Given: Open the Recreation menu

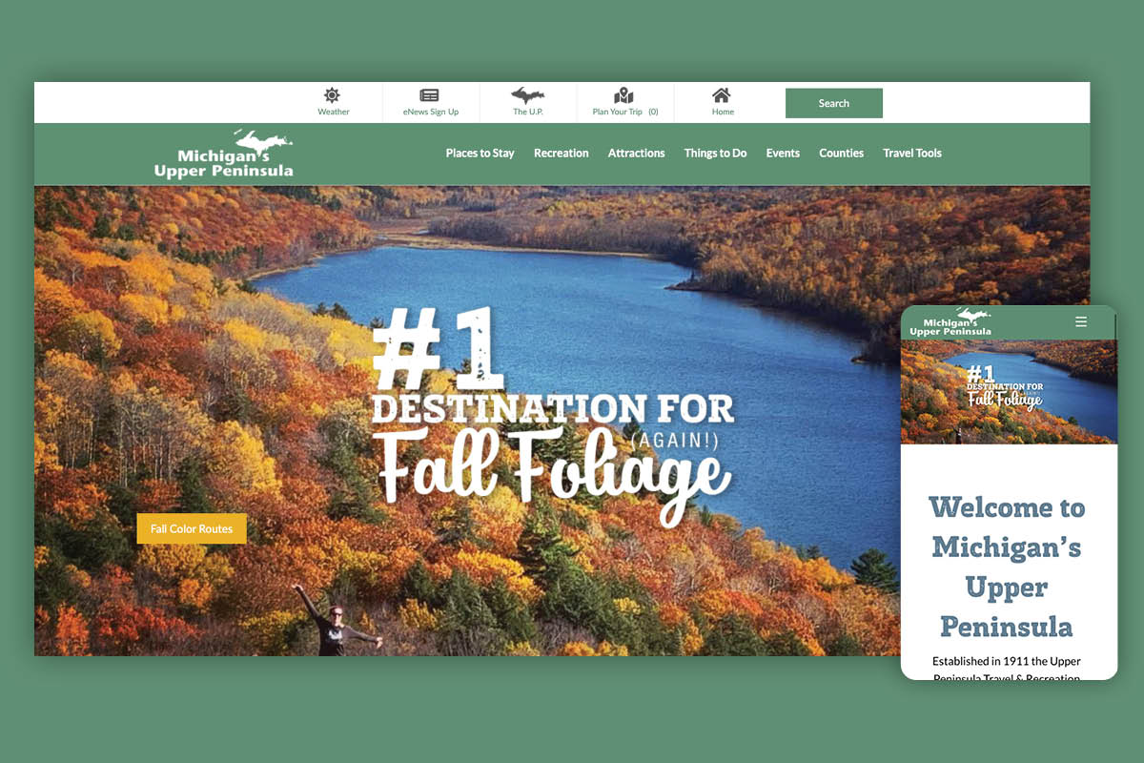Looking at the screenshot, I should 561,154.
